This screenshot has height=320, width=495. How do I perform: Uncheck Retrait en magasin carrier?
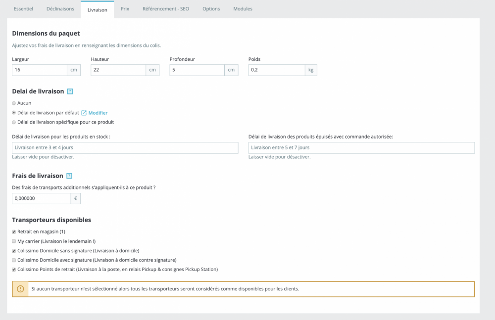click(x=14, y=231)
